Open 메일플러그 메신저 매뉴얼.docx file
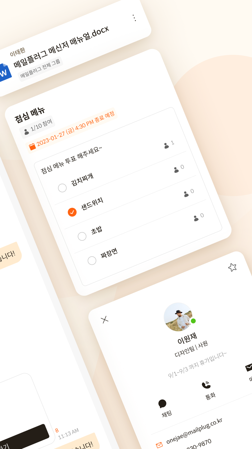Image resolution: width=252 pixels, height=449 pixels. click(x=61, y=47)
